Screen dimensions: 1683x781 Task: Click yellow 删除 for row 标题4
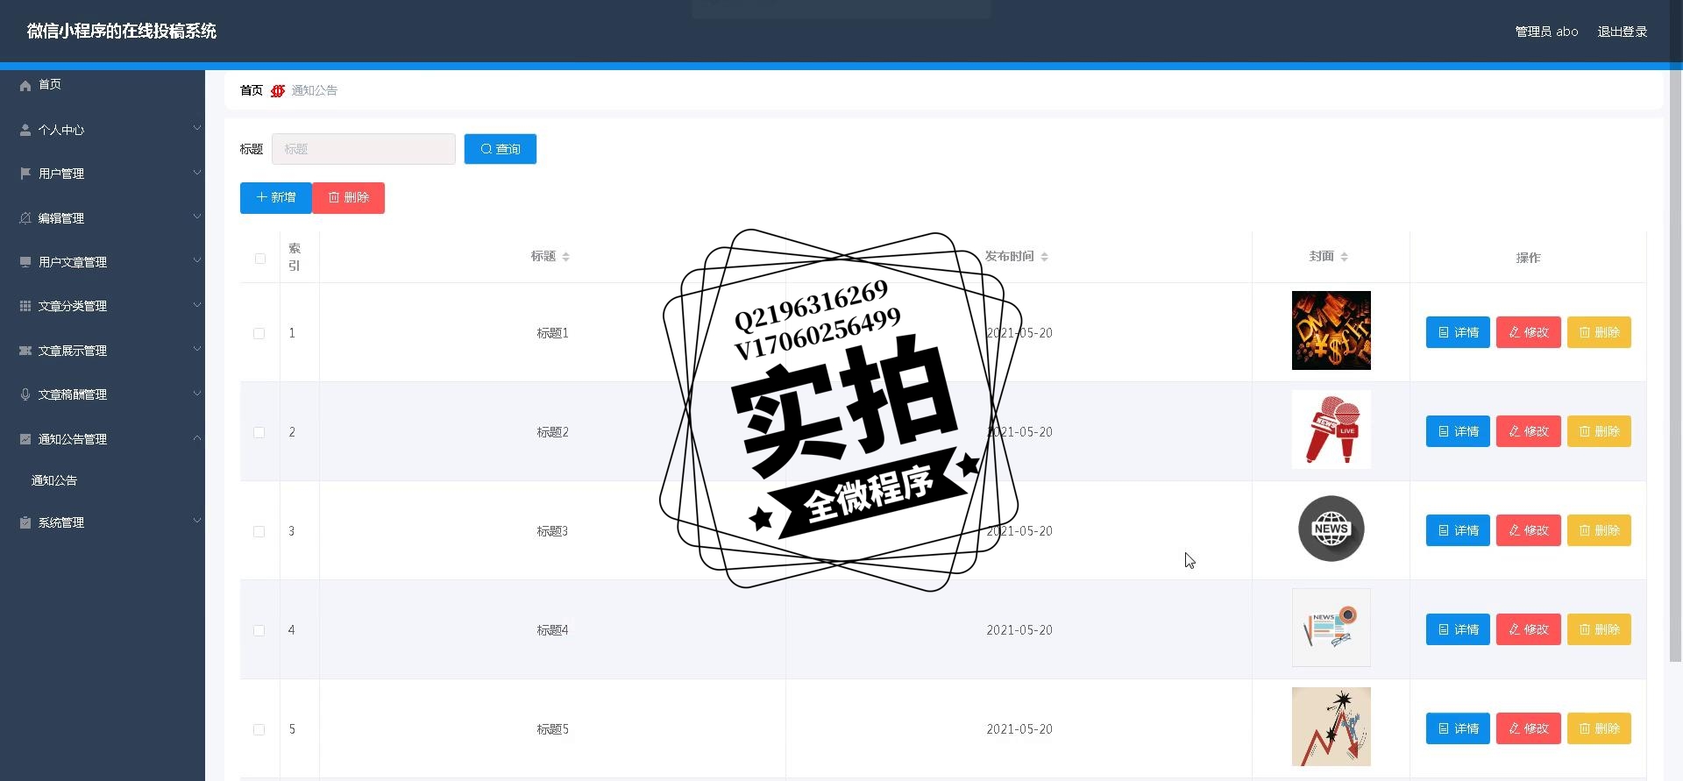(x=1599, y=629)
